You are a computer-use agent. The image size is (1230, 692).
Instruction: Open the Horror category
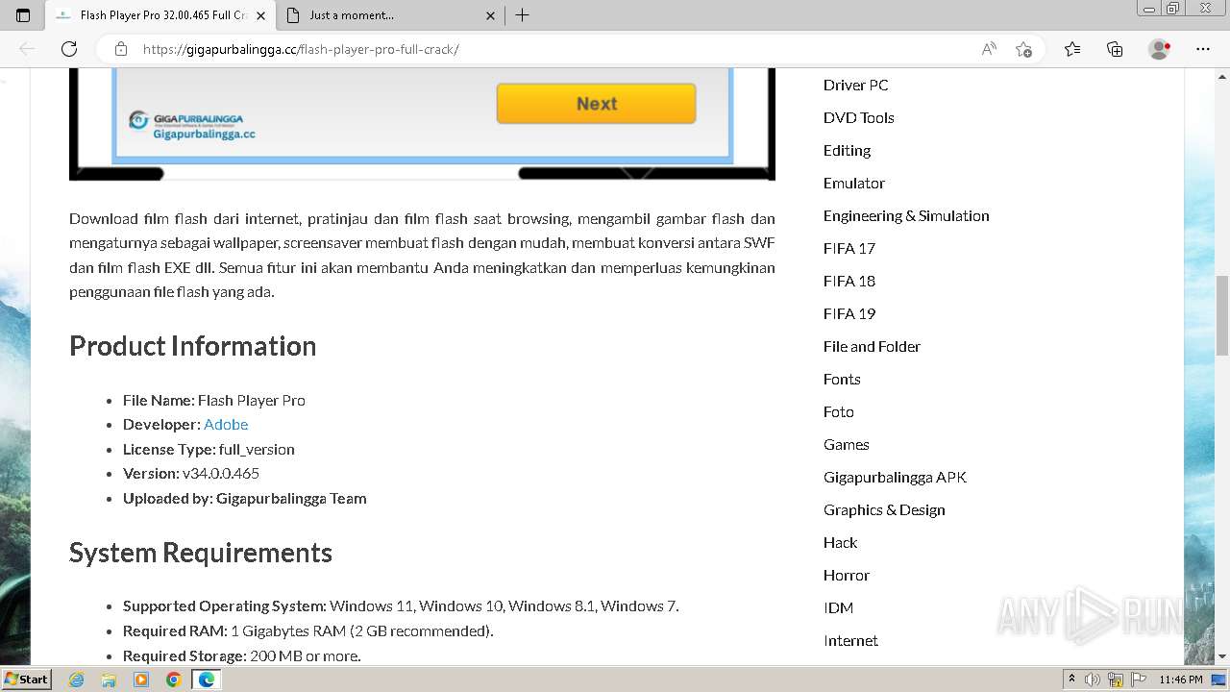coord(846,575)
